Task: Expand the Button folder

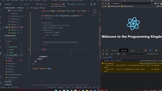Action: (x=8, y=50)
